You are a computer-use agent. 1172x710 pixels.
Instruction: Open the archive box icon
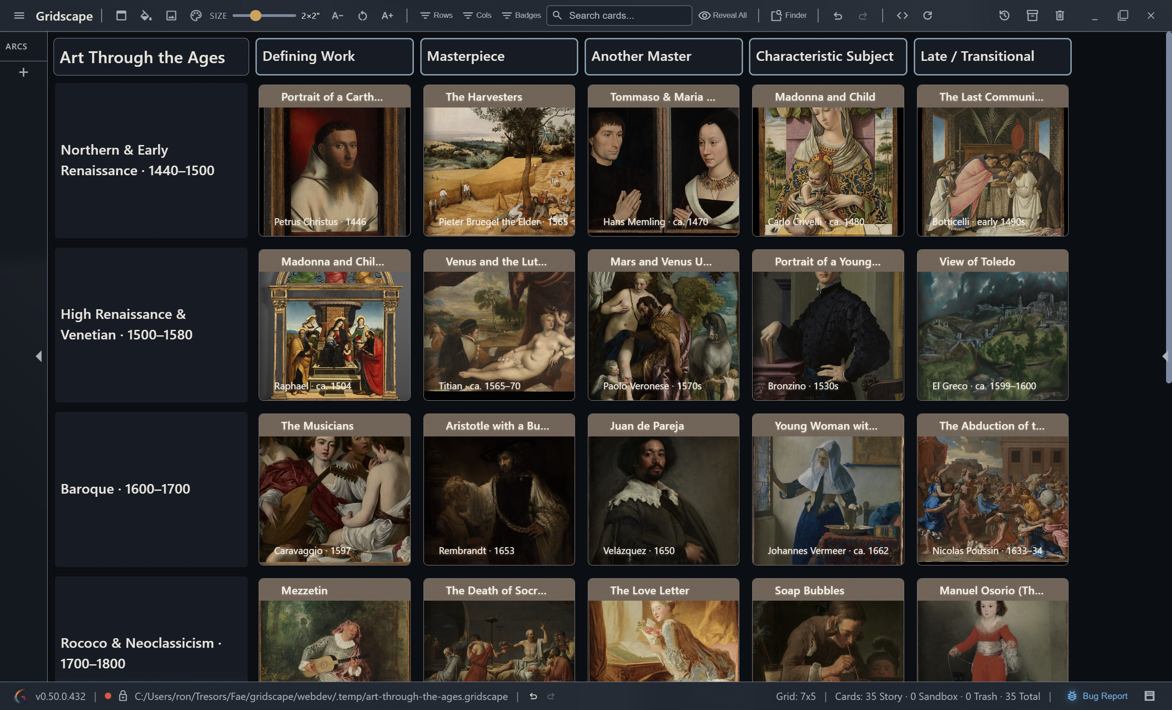(x=1032, y=16)
